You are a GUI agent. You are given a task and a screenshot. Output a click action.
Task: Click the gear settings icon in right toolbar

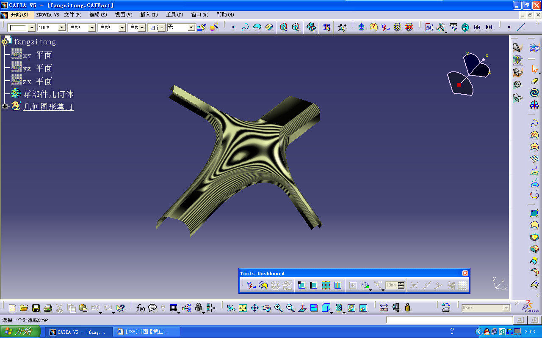[x=517, y=84]
